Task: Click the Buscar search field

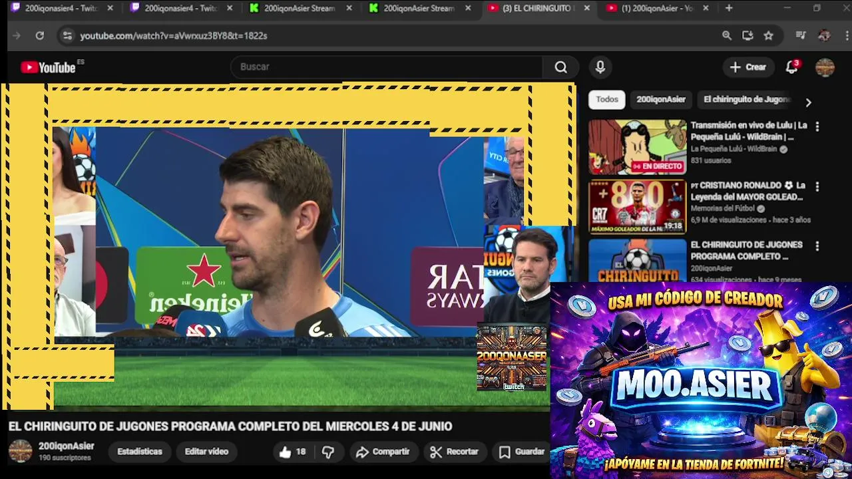Action: [387, 67]
